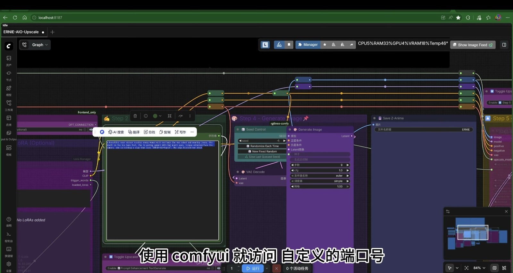Open the Manager star favorites icon
Screen dimensions: 513x273
tap(325, 45)
